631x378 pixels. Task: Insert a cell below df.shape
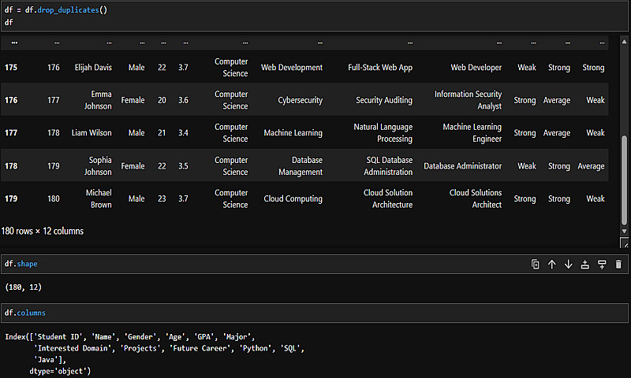pos(602,265)
